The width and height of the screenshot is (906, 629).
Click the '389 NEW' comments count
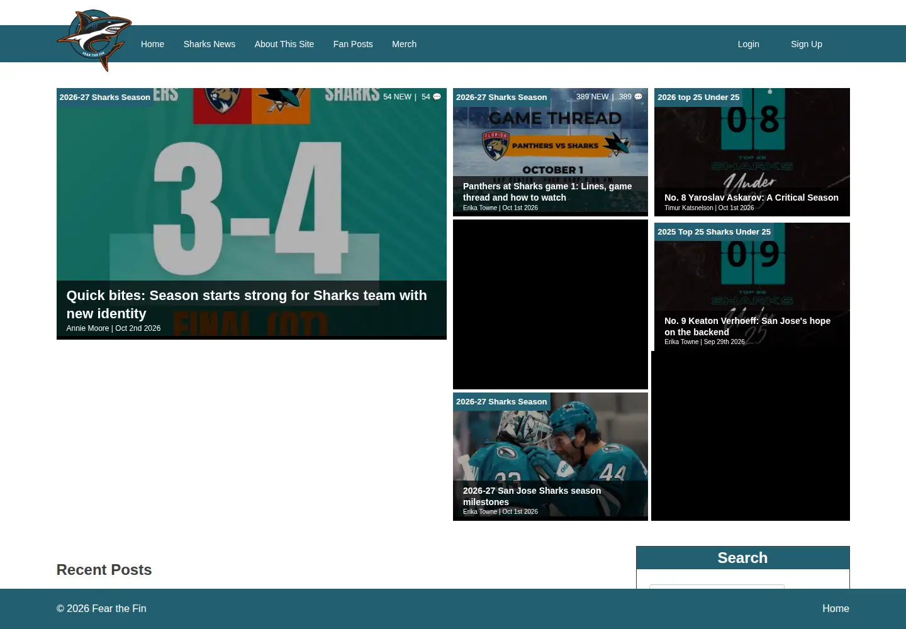pos(593,97)
